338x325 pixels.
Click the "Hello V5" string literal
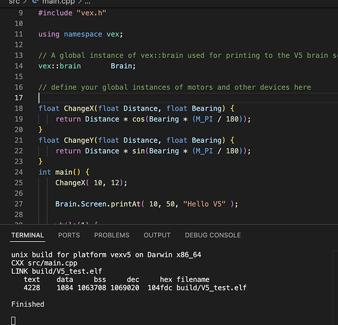204,204
